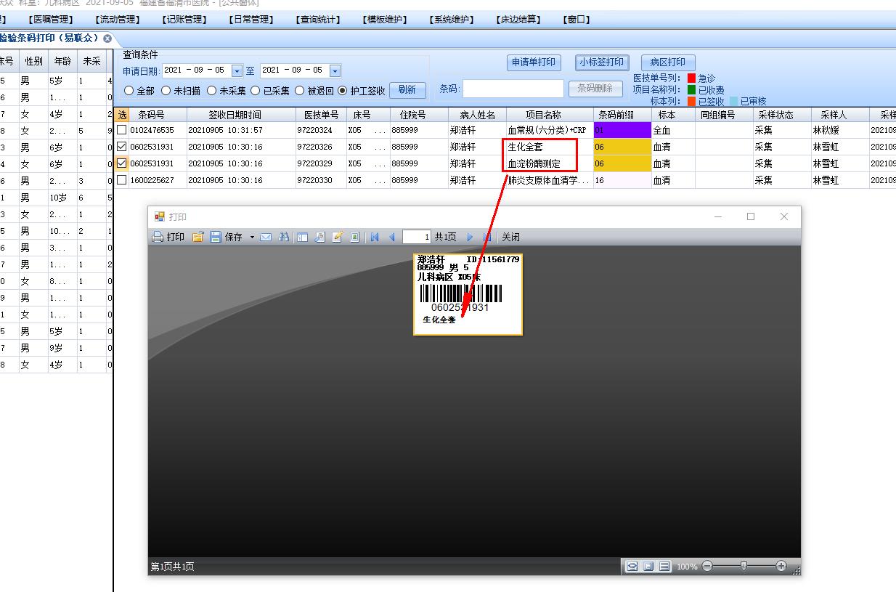Select the 被退回 radio button
896x592 pixels.
300,91
